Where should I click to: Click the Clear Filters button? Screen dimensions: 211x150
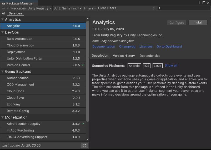click(107, 8)
